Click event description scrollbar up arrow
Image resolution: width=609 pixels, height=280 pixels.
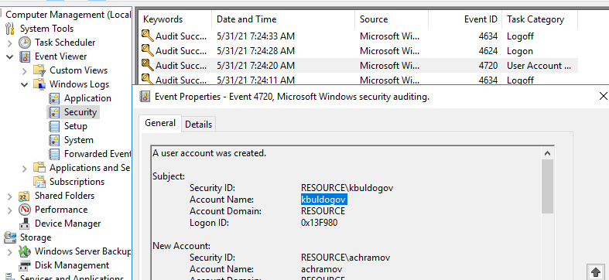547,153
